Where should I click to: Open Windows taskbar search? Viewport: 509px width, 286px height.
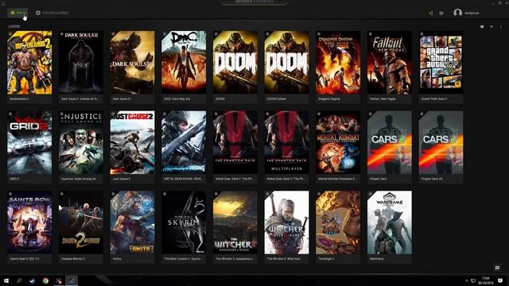[19, 280]
